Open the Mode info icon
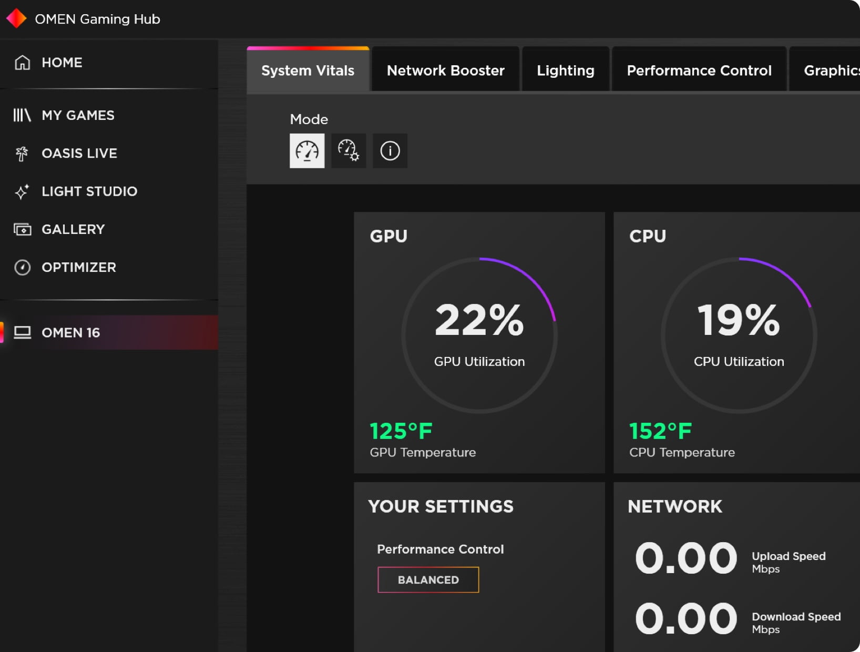Screen dimensions: 860x652 pyautogui.click(x=390, y=151)
